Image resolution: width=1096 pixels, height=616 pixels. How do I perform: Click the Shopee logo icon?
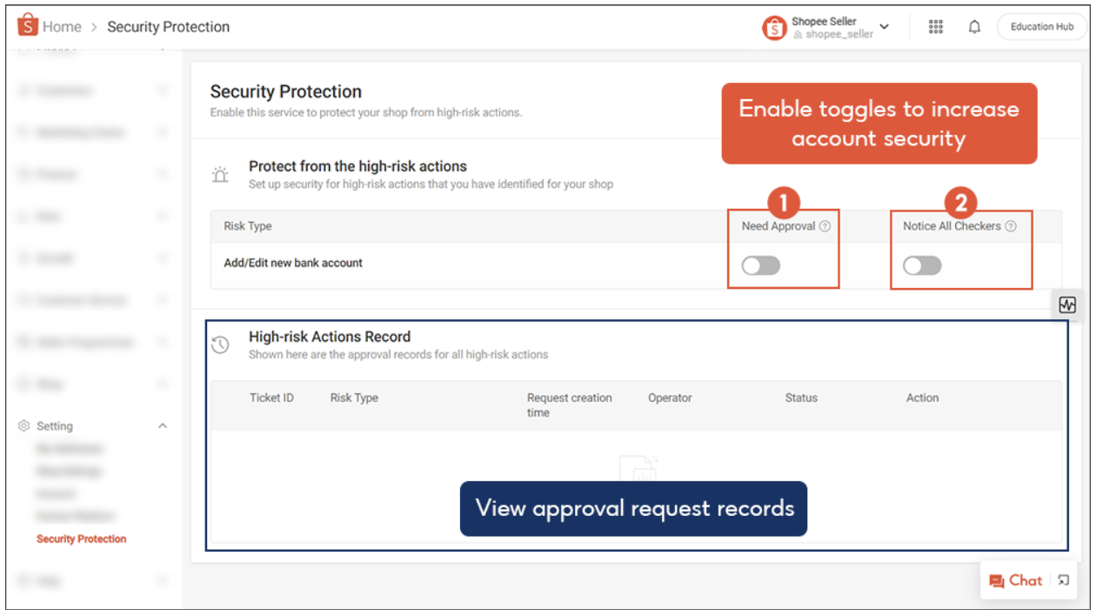pyautogui.click(x=28, y=26)
